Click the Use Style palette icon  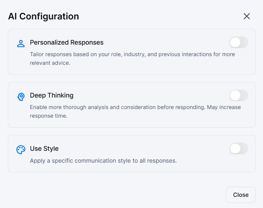click(21, 150)
